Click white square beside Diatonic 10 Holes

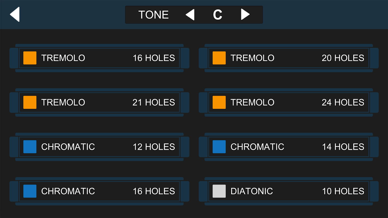219,191
